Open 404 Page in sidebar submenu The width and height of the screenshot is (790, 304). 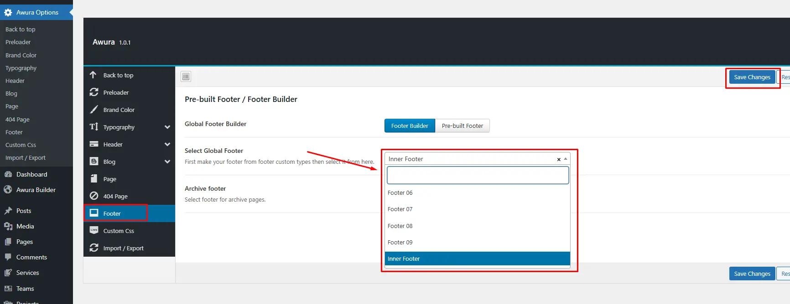(x=17, y=119)
